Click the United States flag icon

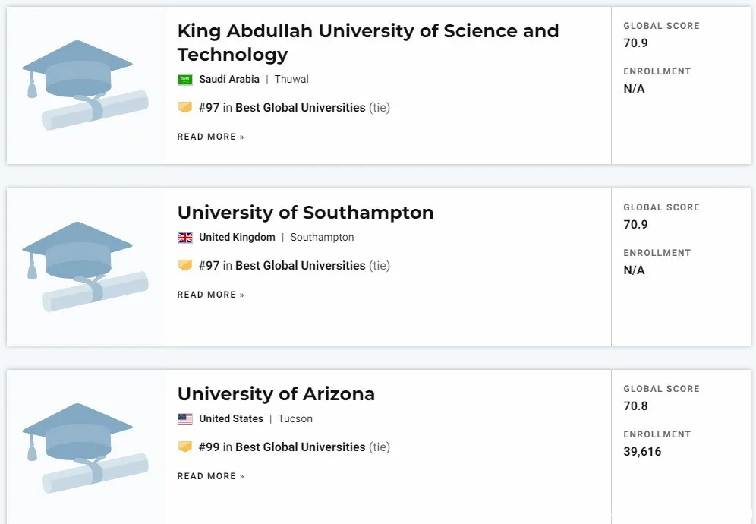click(185, 418)
